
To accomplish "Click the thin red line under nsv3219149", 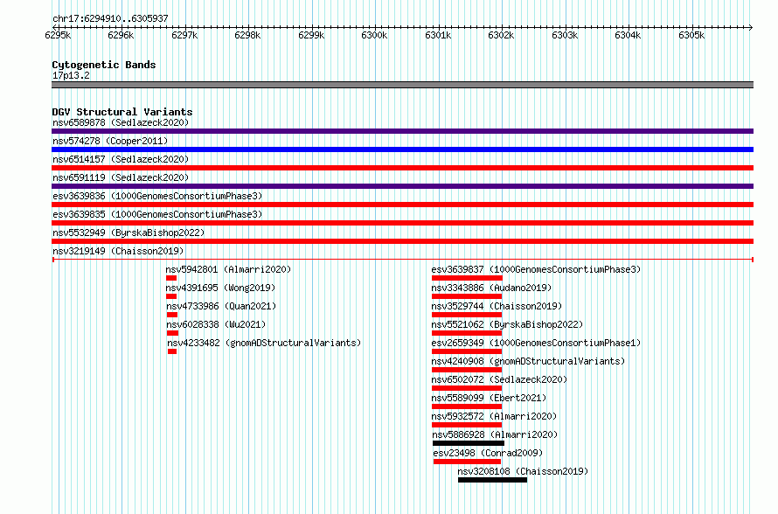I will pos(402,260).
